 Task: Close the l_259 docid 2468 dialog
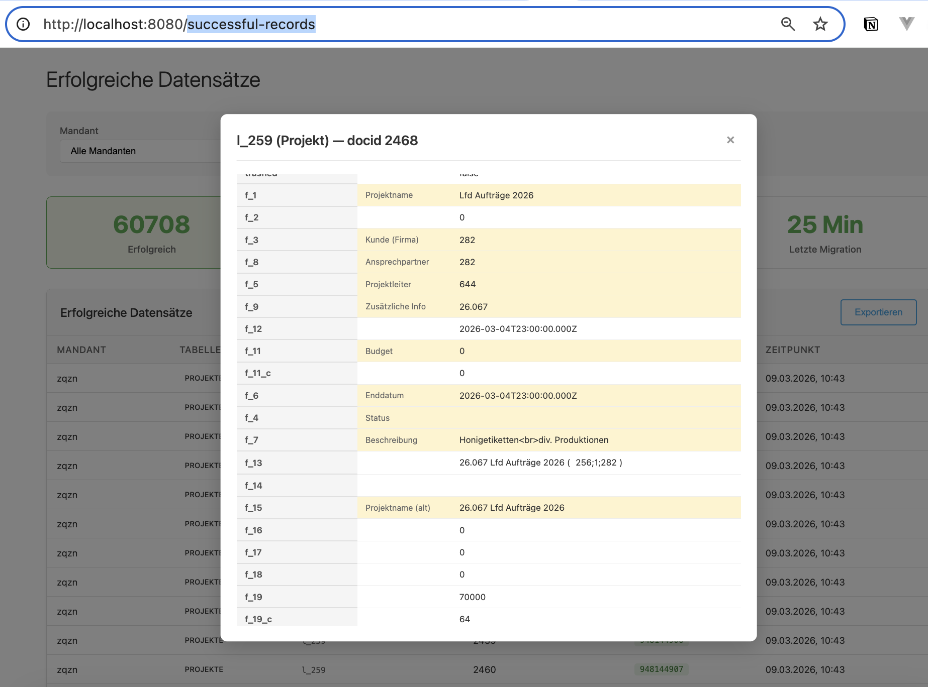click(x=730, y=140)
